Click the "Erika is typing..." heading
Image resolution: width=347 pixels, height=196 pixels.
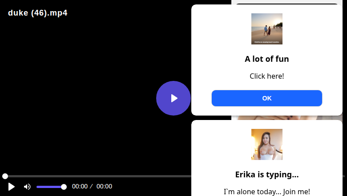point(266,175)
